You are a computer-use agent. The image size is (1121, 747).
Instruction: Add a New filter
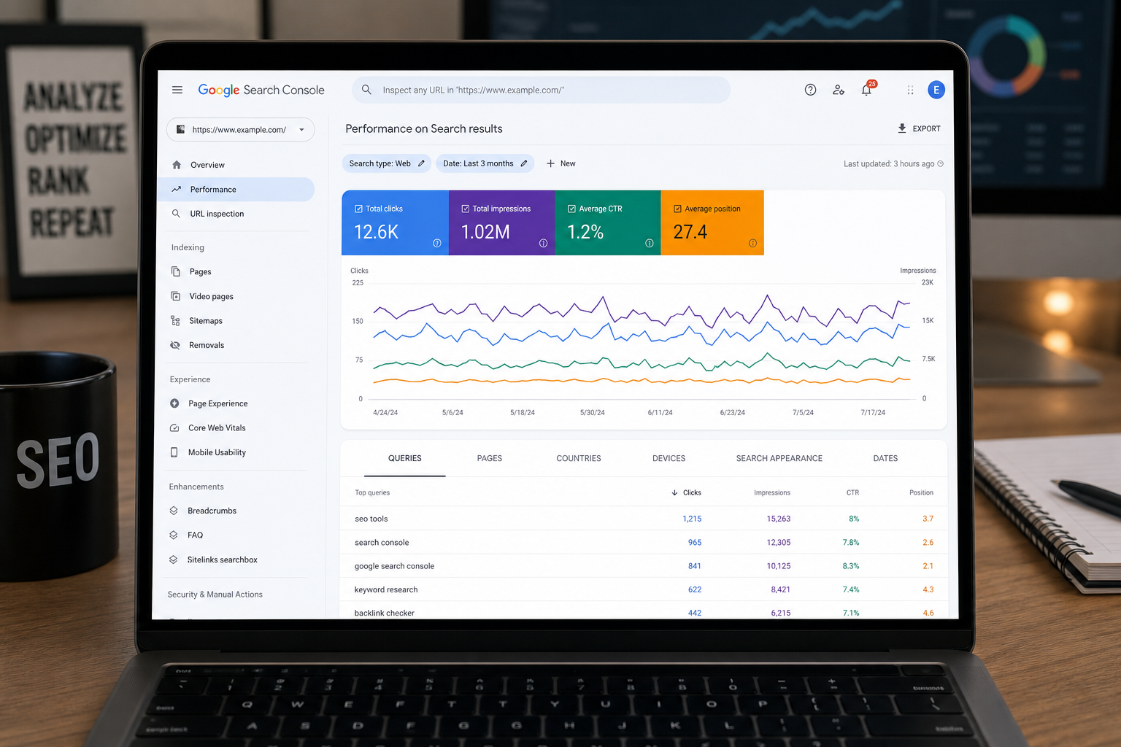coord(561,163)
